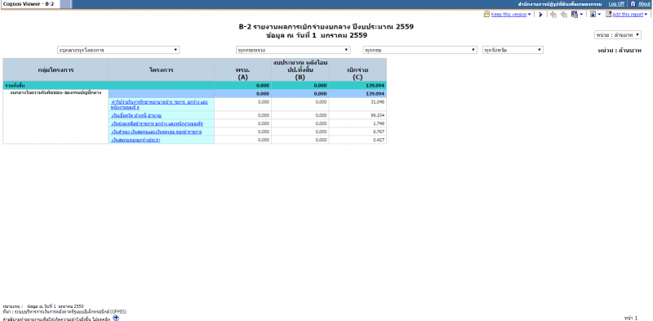This screenshot has width=653, height=321.
Task: Open the department dropdown ทุกกรม
Action: [420, 50]
